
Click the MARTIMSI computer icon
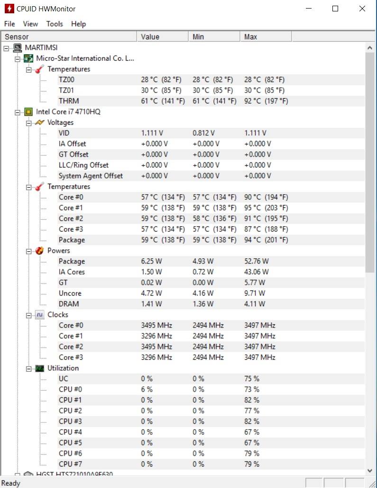click(18, 47)
